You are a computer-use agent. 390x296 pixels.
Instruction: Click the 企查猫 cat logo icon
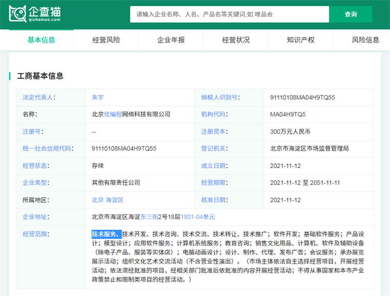click(17, 14)
